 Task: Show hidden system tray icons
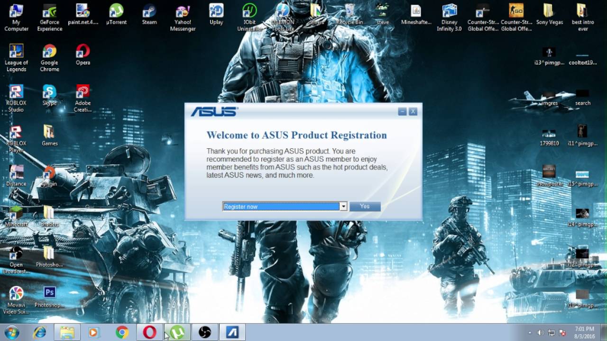coord(530,333)
